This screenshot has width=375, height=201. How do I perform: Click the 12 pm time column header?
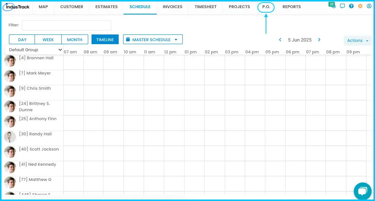point(170,52)
